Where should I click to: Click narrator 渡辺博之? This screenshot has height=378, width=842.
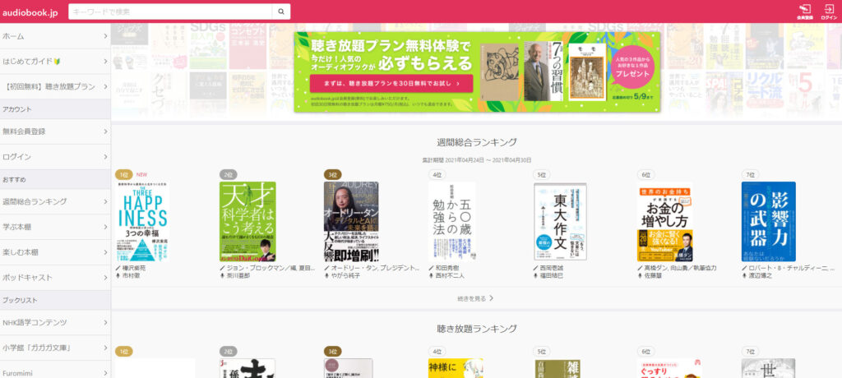(760, 276)
